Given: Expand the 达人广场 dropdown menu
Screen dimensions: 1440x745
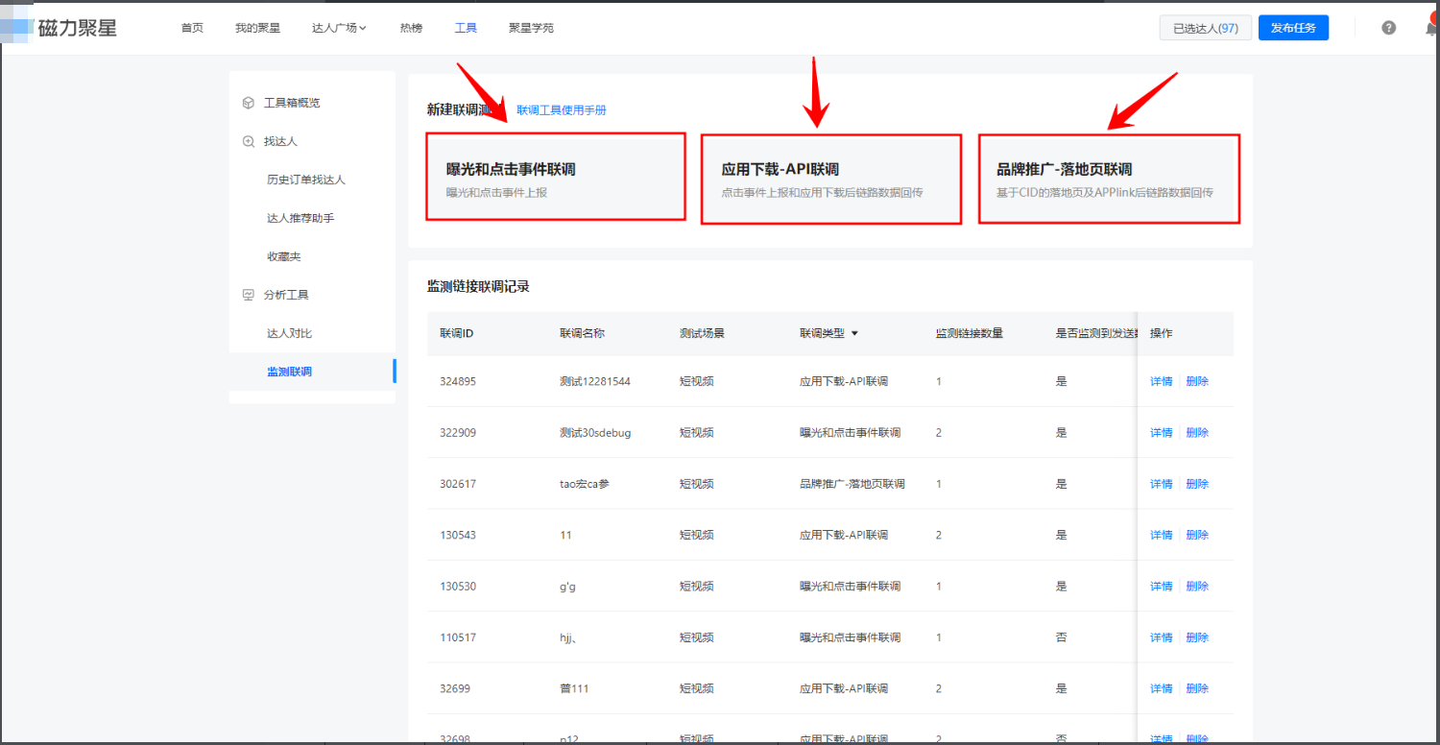Looking at the screenshot, I should point(340,28).
